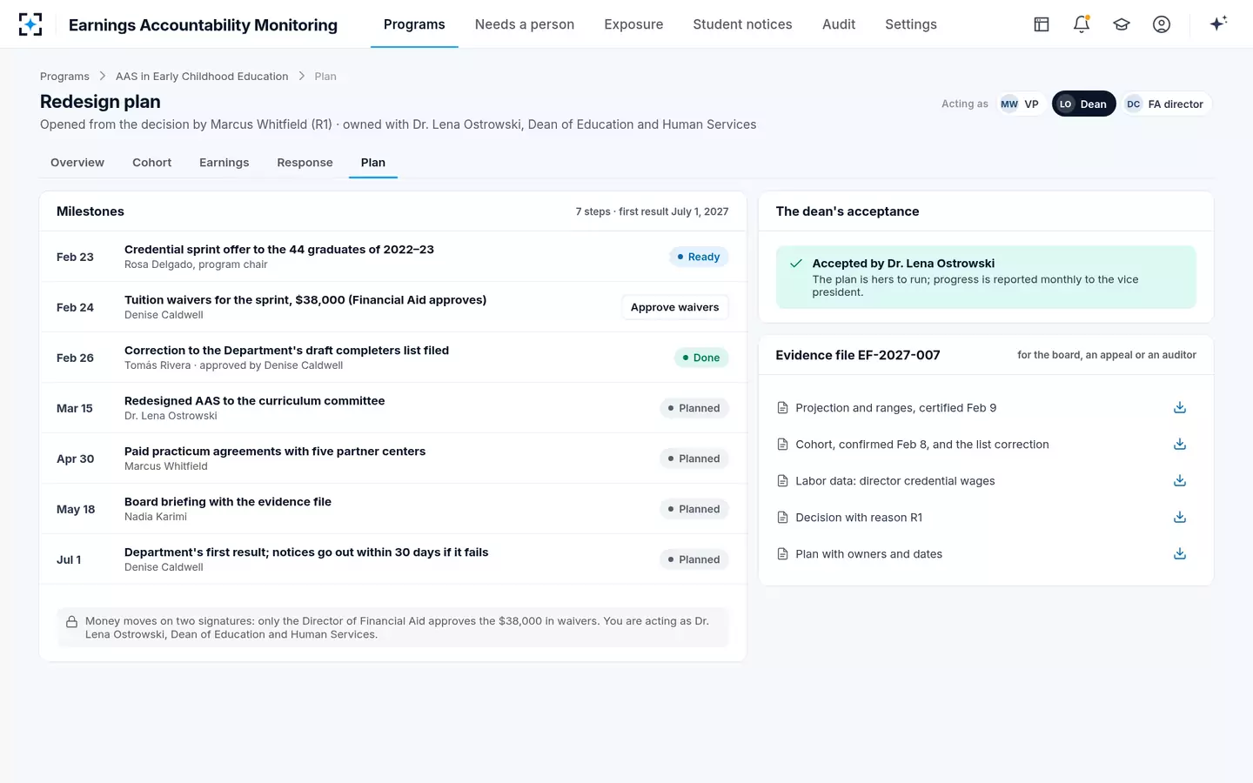Click the Credential sprint offer milestone
The image size is (1253, 783).
click(392, 257)
